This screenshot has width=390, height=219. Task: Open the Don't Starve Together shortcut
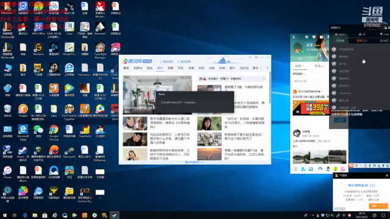pos(69,112)
